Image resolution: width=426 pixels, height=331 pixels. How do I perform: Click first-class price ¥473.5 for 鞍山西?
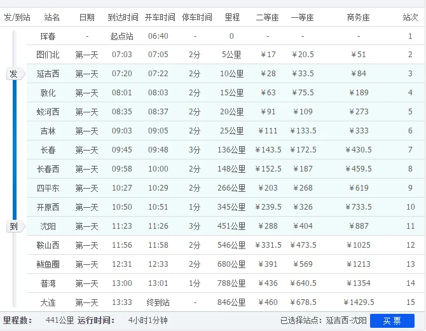click(x=303, y=245)
